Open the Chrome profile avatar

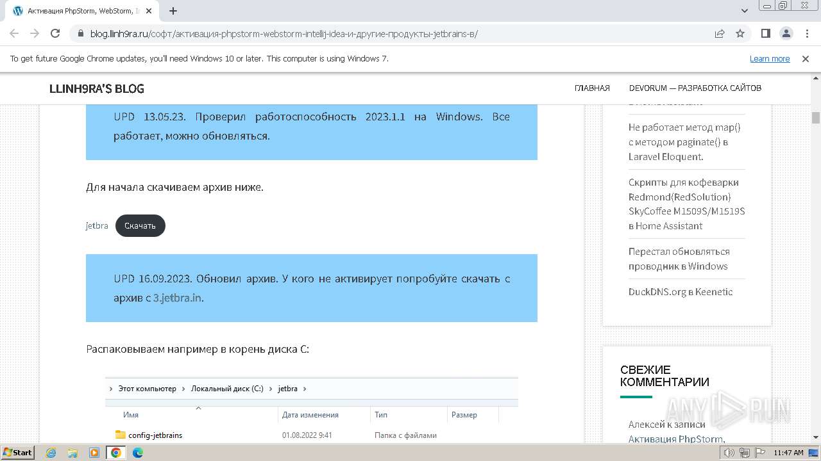pos(786,33)
